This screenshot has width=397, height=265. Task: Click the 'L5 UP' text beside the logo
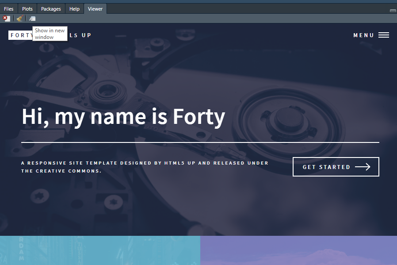pos(80,35)
